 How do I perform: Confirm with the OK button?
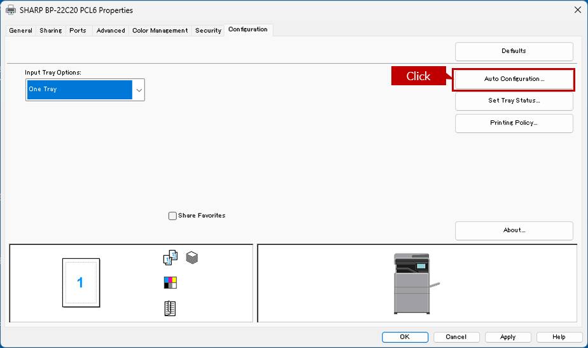point(405,337)
